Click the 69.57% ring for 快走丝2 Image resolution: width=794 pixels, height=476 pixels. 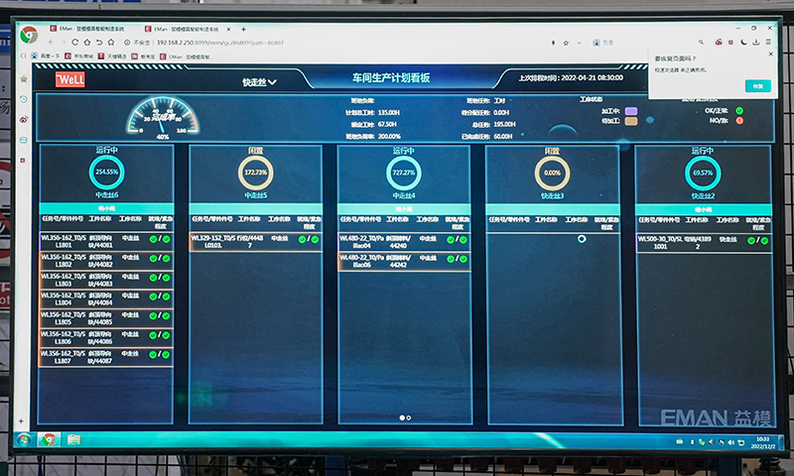pos(704,173)
